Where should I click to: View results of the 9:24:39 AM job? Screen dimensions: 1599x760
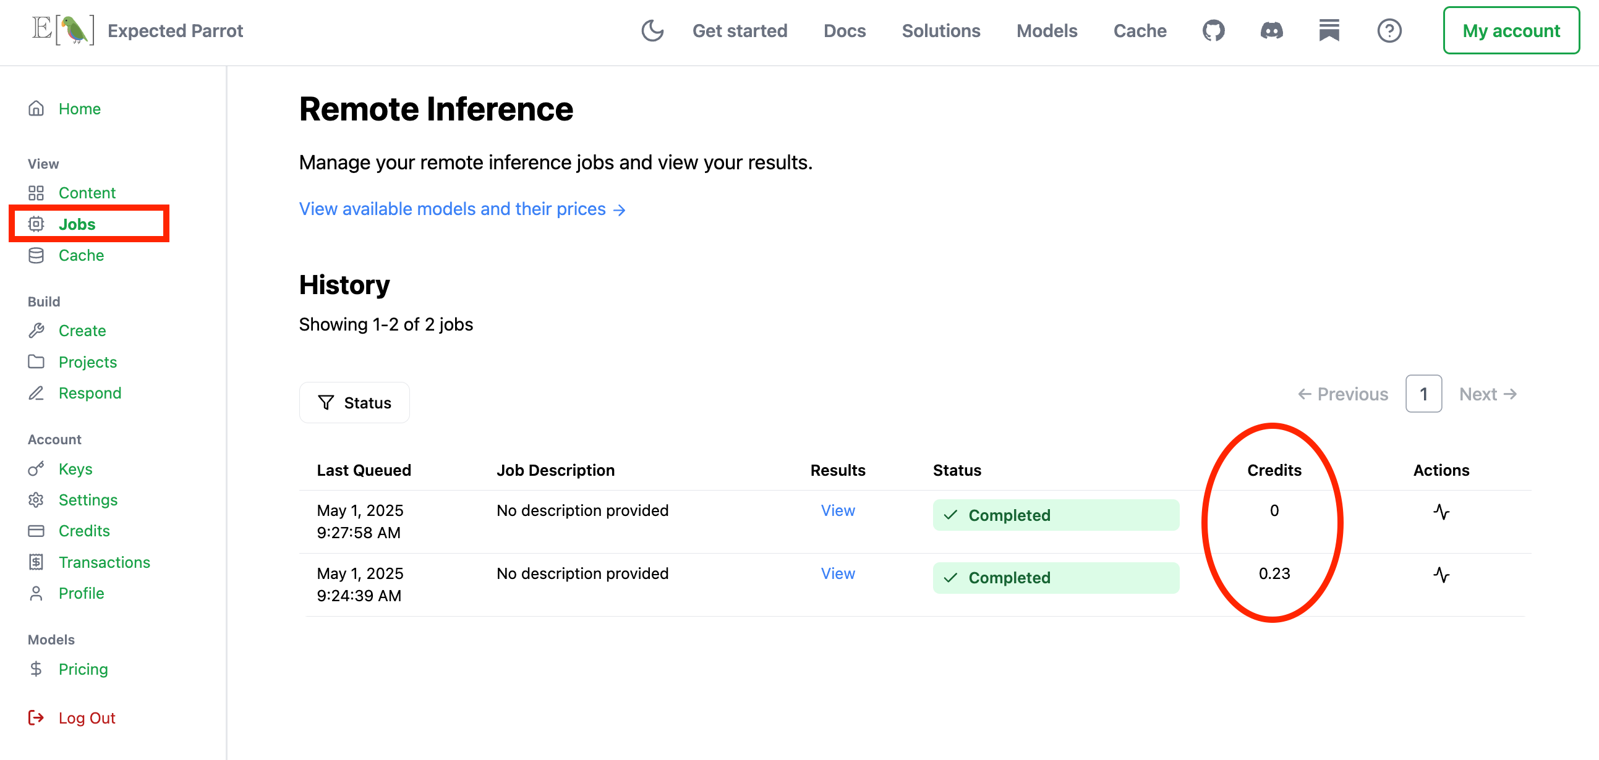click(x=837, y=573)
